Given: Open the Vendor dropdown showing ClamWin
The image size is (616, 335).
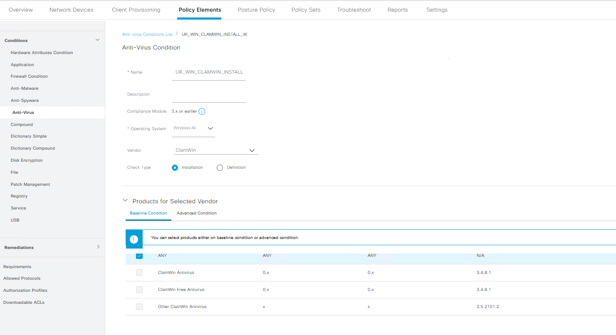Looking at the screenshot, I should click(x=252, y=150).
